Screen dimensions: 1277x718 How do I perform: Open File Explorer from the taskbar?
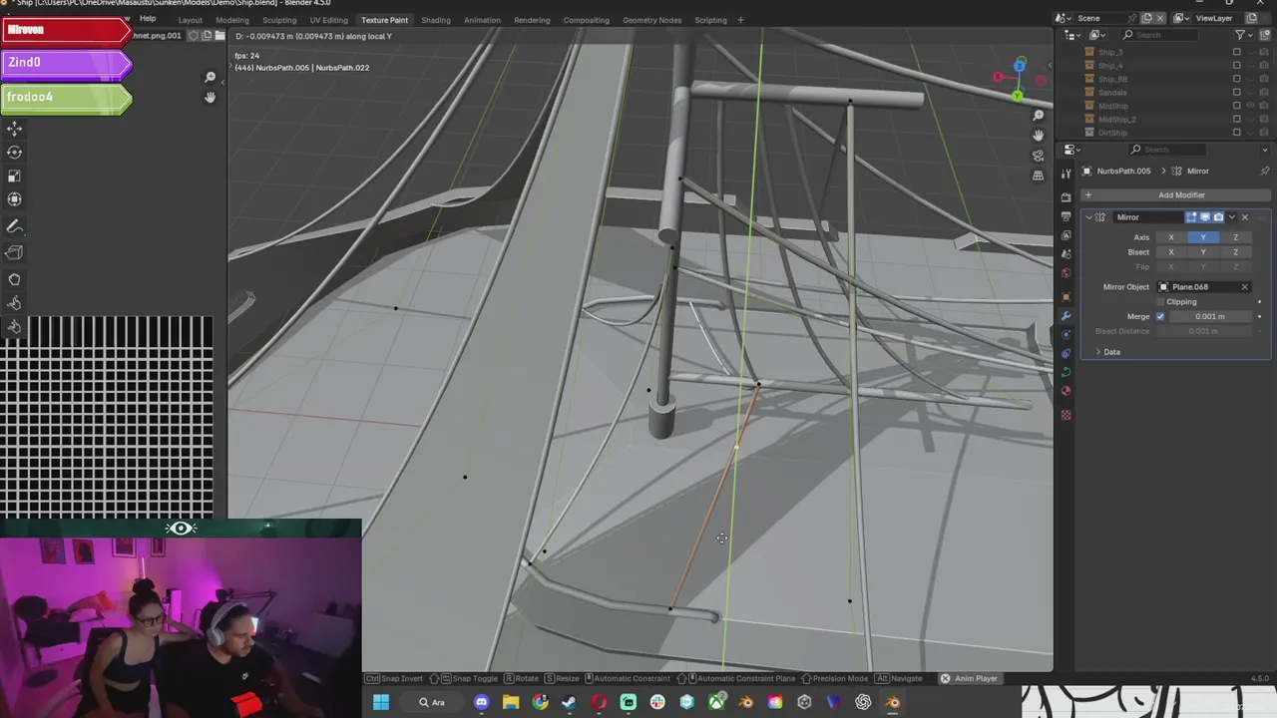[511, 702]
